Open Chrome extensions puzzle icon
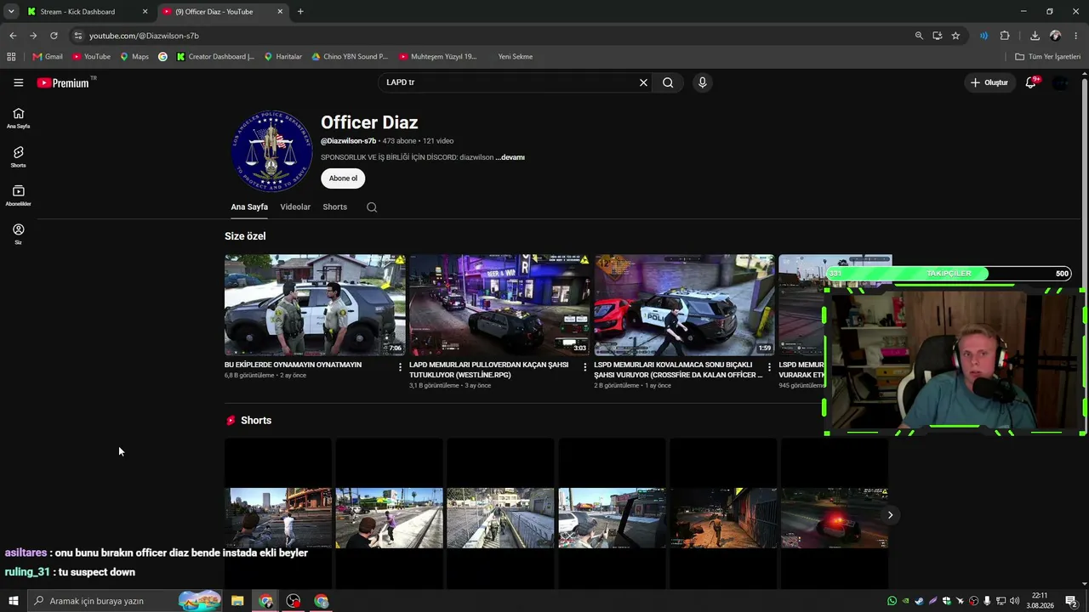 pos(1005,36)
